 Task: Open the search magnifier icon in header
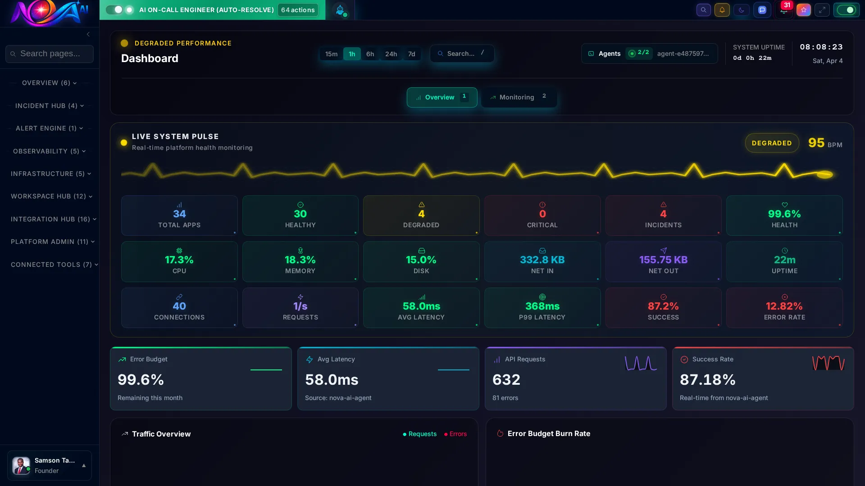click(703, 10)
